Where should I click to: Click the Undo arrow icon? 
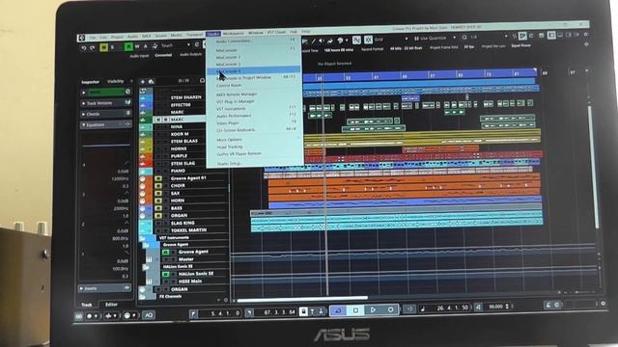[x=84, y=47]
